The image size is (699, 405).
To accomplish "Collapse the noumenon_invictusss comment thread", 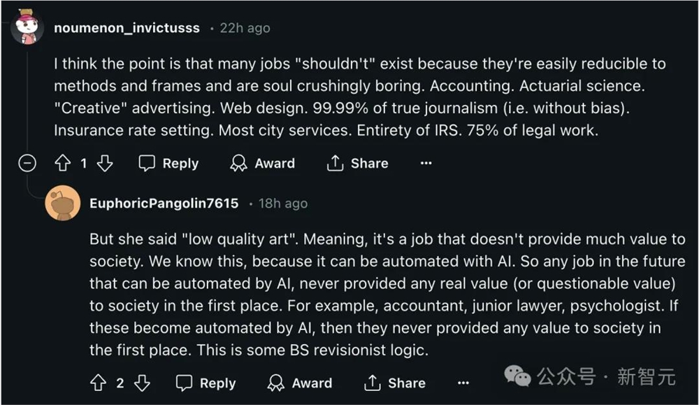I will click(27, 164).
